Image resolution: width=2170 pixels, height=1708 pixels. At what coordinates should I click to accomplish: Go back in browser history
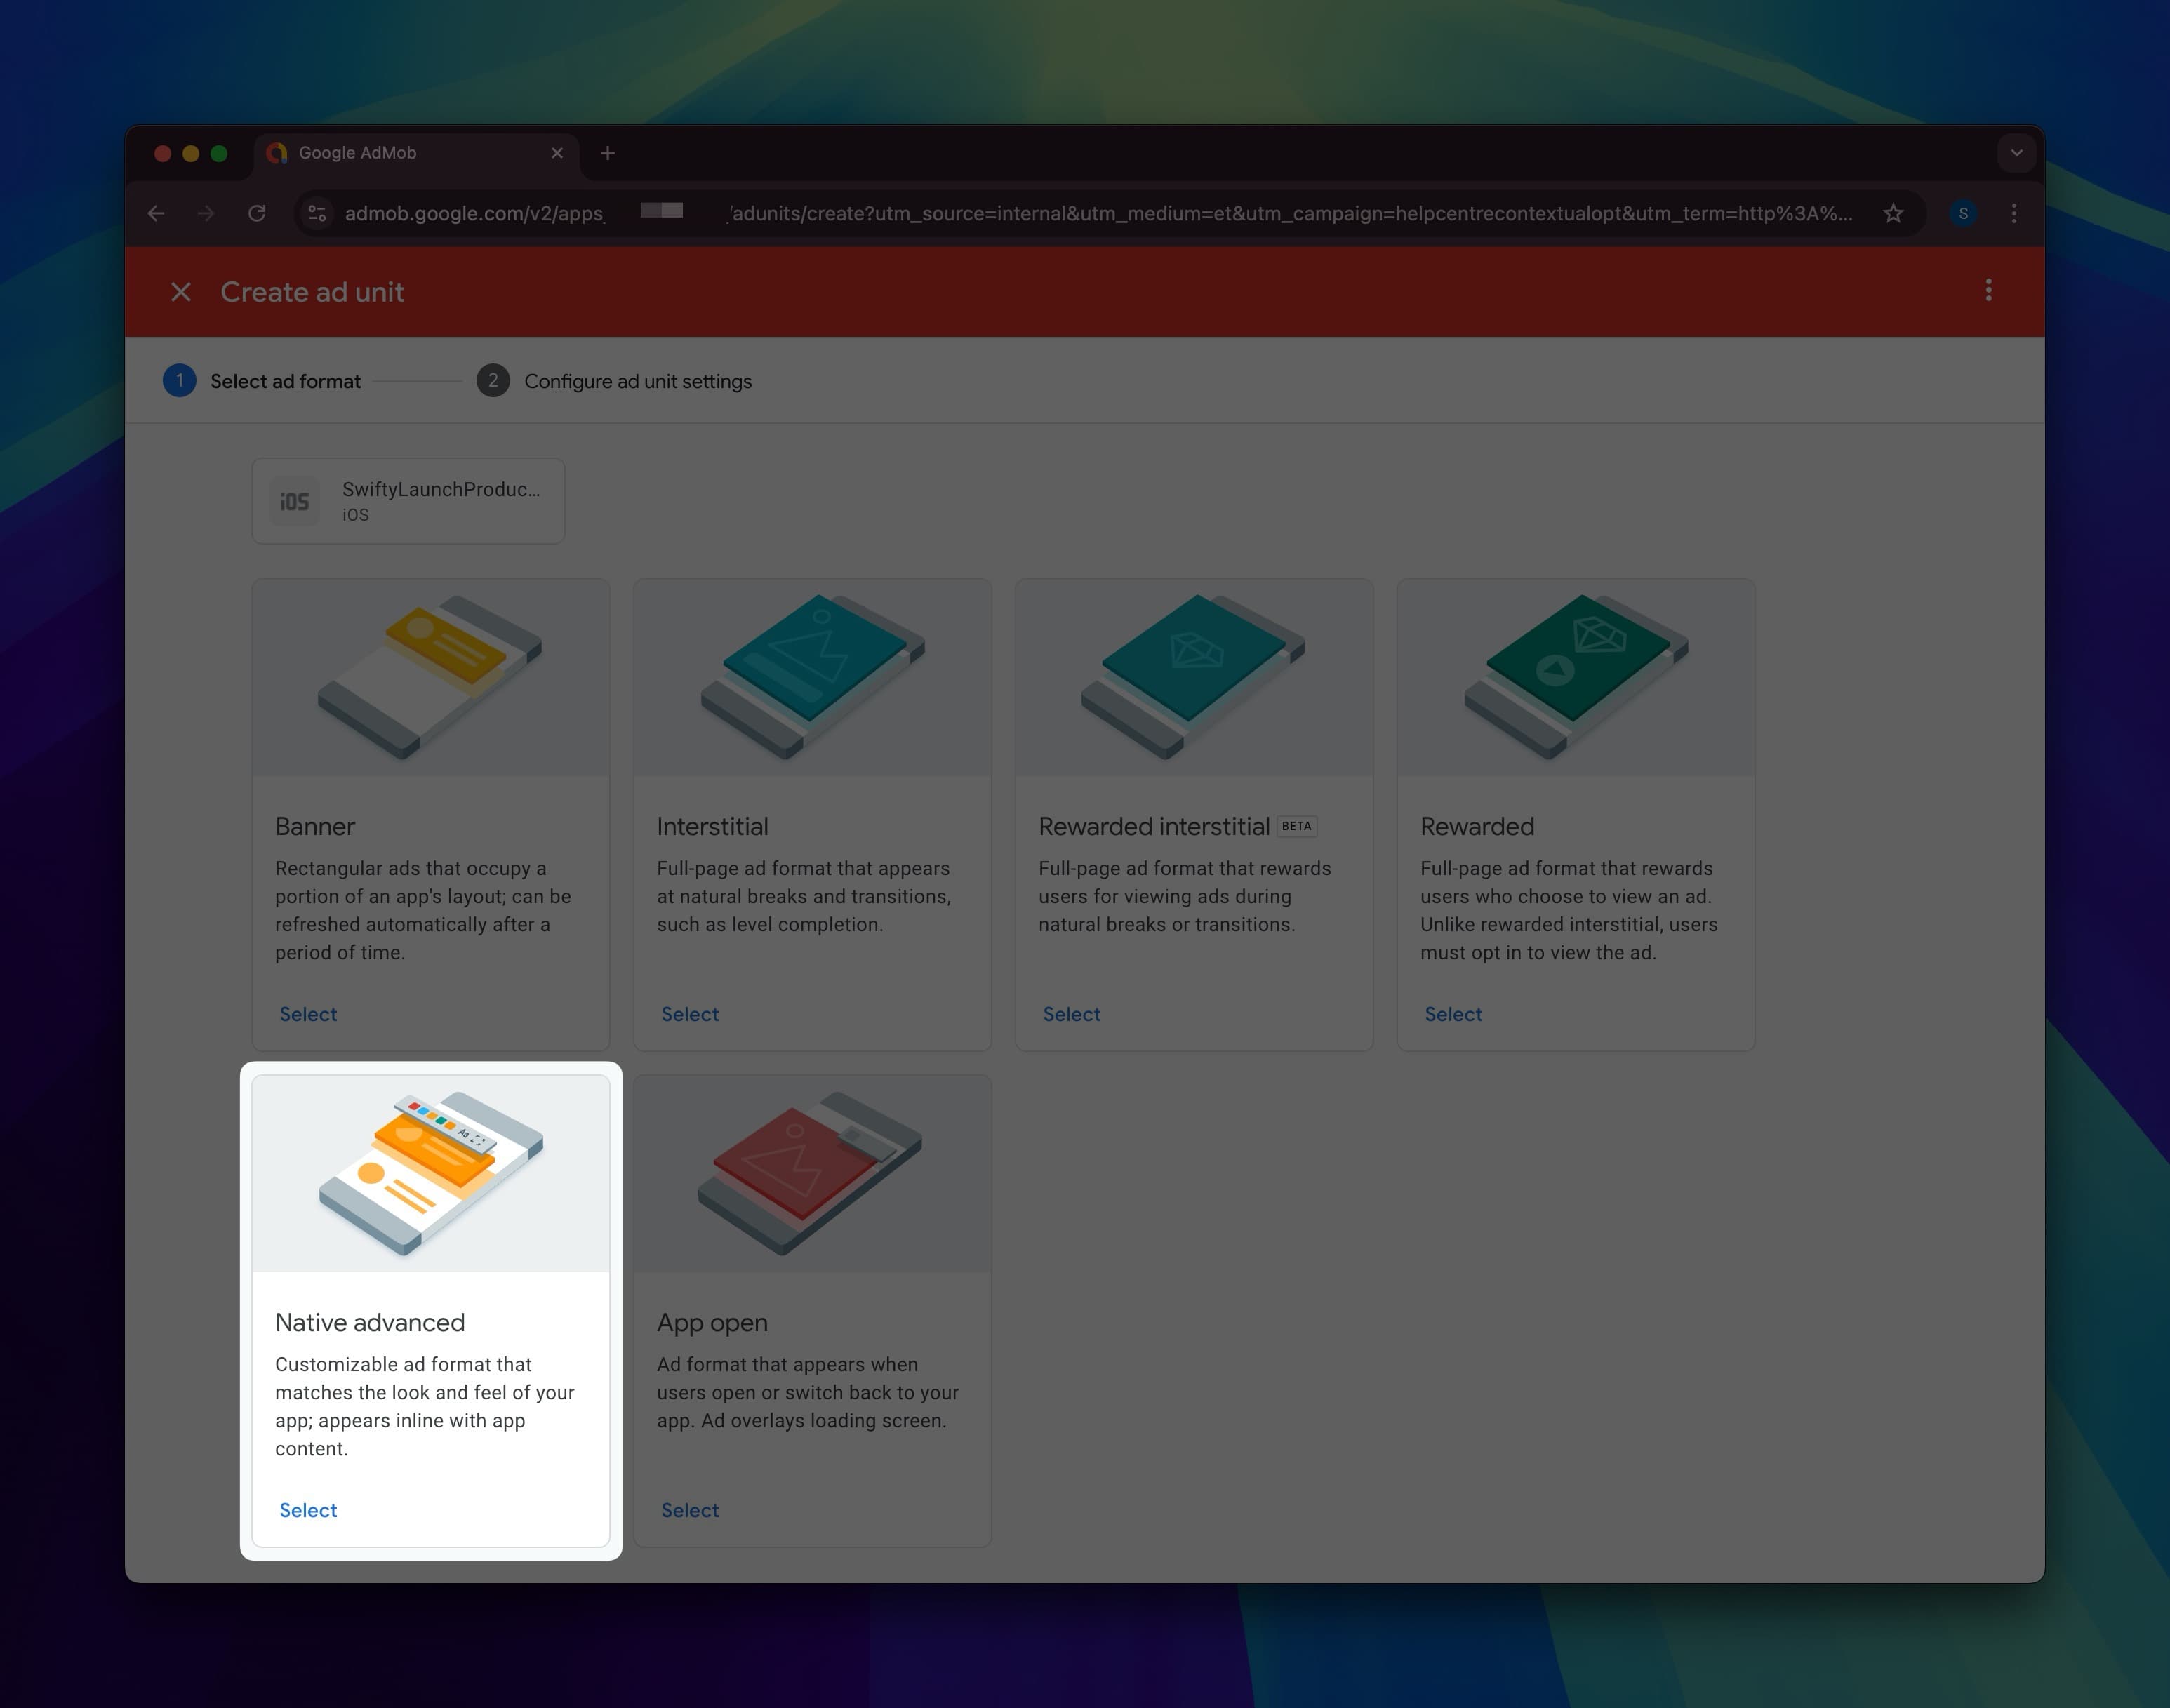[156, 213]
